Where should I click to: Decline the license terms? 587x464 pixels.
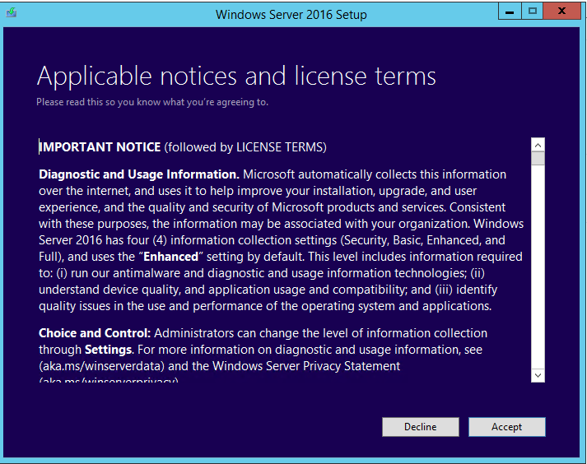421,427
